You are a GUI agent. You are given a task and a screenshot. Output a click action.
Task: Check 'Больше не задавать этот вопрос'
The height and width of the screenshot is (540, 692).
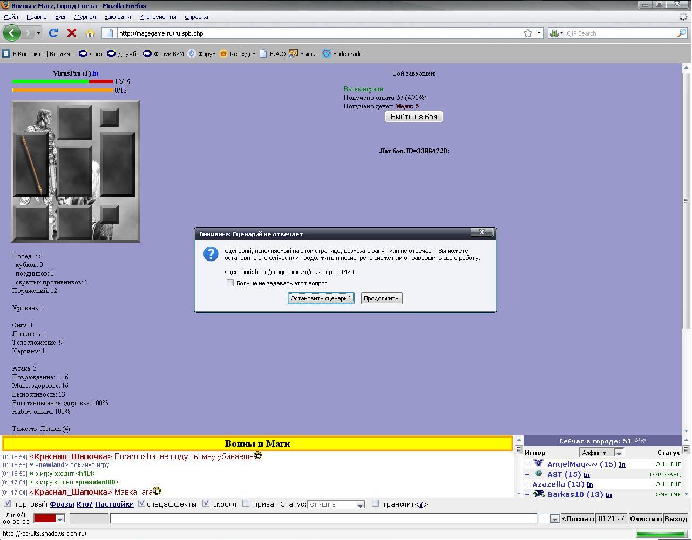click(230, 283)
